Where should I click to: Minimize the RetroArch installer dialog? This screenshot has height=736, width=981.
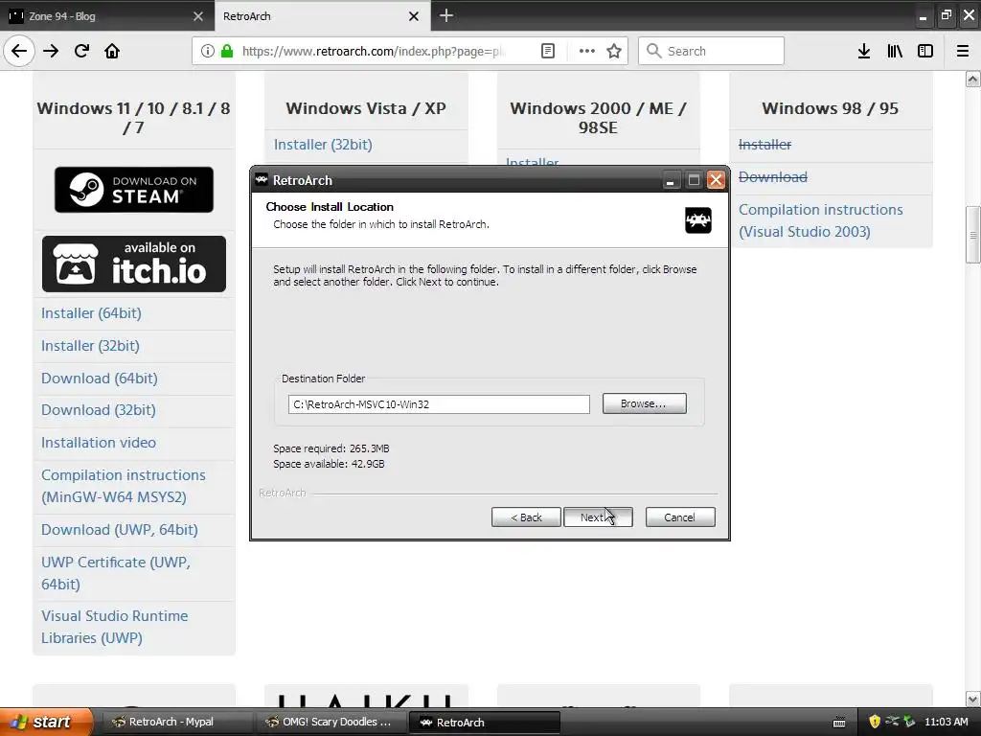(x=671, y=180)
